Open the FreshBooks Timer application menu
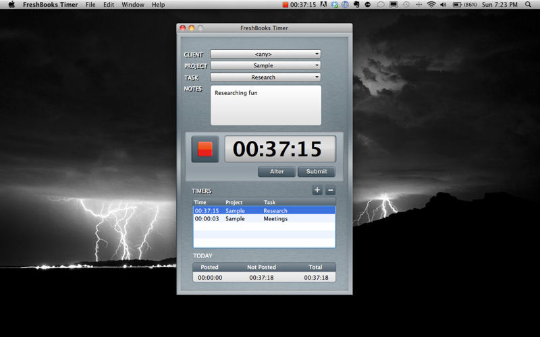 50,5
